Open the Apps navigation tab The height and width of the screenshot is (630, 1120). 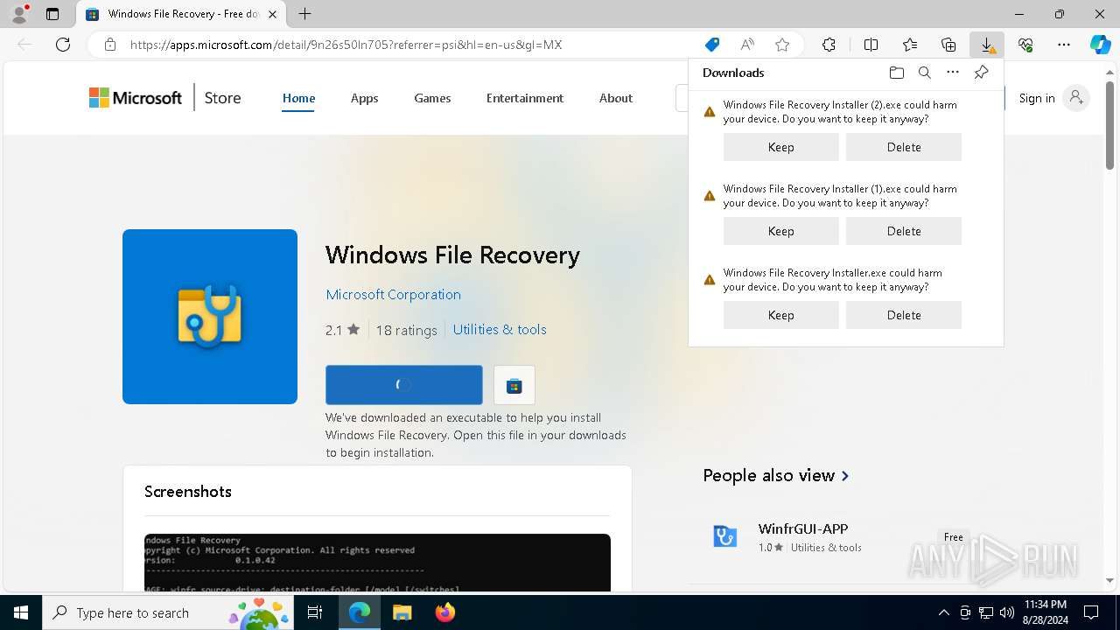[364, 98]
